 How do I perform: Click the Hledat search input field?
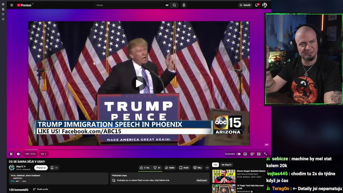[130, 5]
